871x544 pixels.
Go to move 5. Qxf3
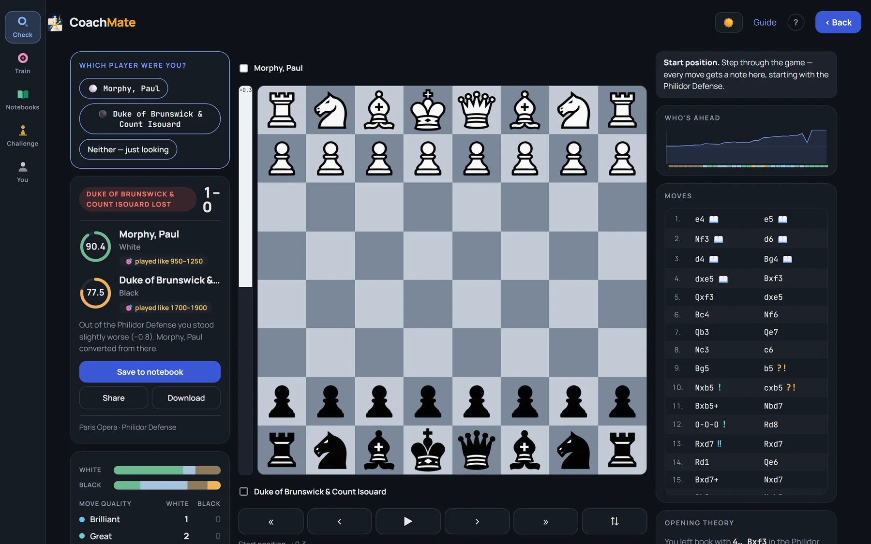tap(704, 297)
